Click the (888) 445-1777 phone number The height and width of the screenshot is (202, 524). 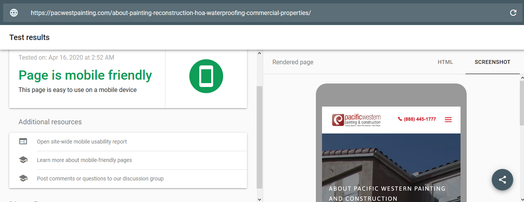click(x=420, y=119)
